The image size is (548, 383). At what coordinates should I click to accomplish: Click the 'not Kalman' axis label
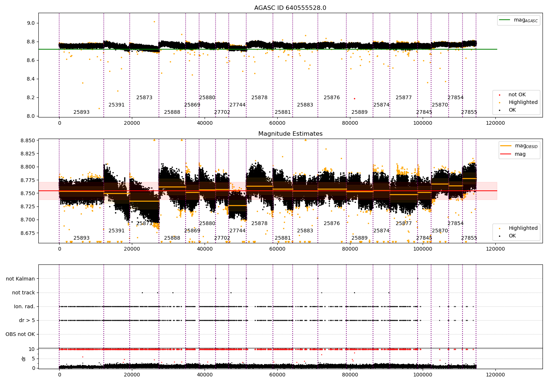tap(20, 279)
